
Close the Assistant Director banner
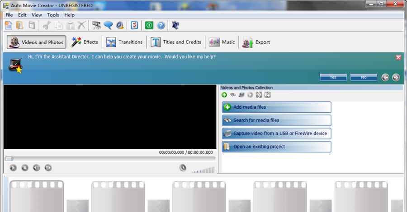tap(398, 57)
